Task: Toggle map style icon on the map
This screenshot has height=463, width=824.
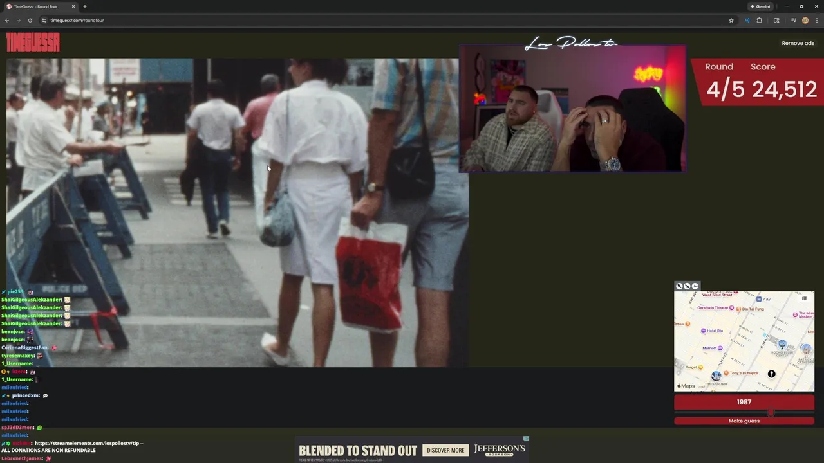Action: pyautogui.click(x=804, y=298)
